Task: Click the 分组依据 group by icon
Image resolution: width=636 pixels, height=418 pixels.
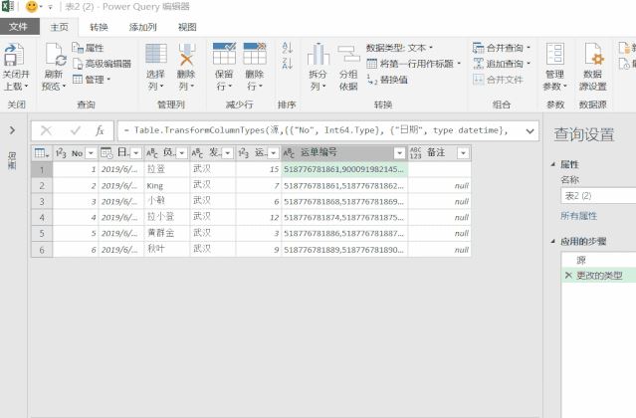Action: (348, 55)
